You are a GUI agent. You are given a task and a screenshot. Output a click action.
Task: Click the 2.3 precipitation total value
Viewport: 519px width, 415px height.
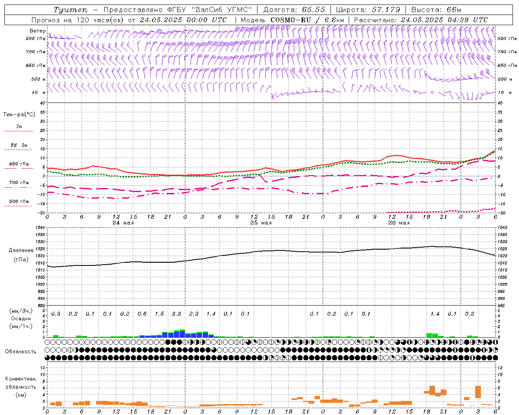pyautogui.click(x=194, y=314)
